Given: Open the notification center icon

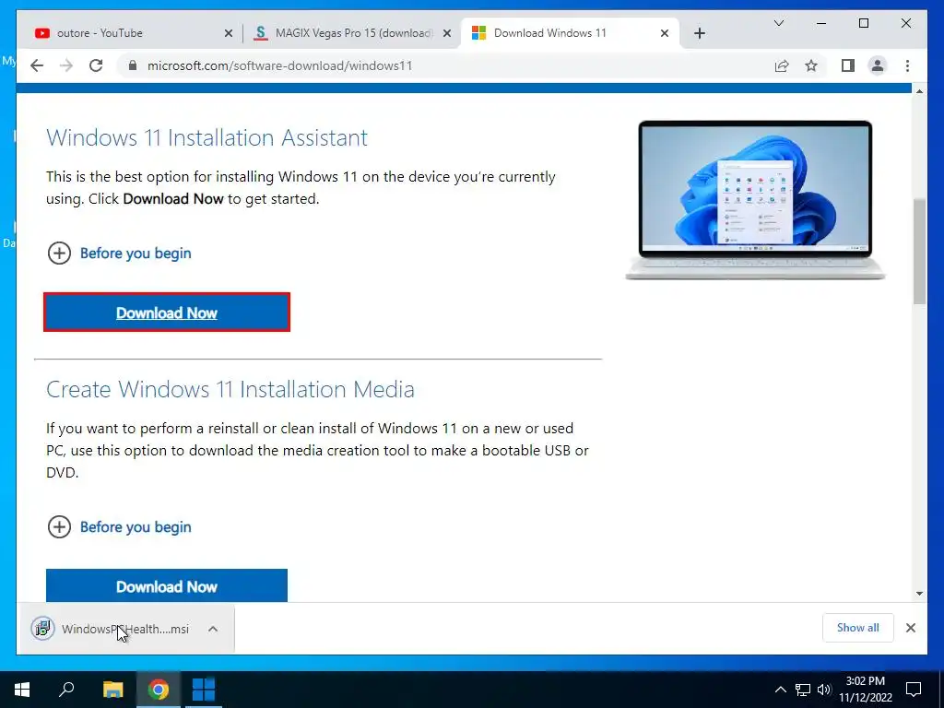Looking at the screenshot, I should [x=914, y=690].
